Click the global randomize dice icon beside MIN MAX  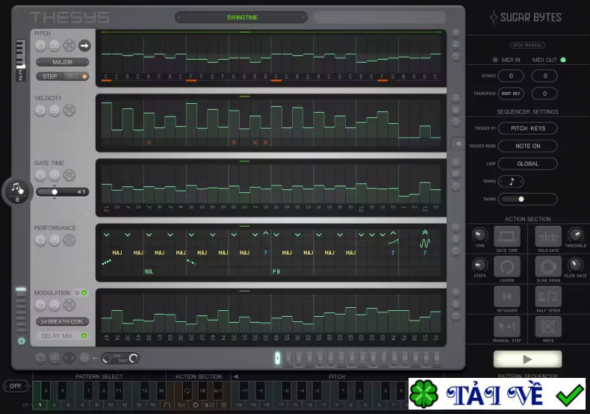click(84, 358)
